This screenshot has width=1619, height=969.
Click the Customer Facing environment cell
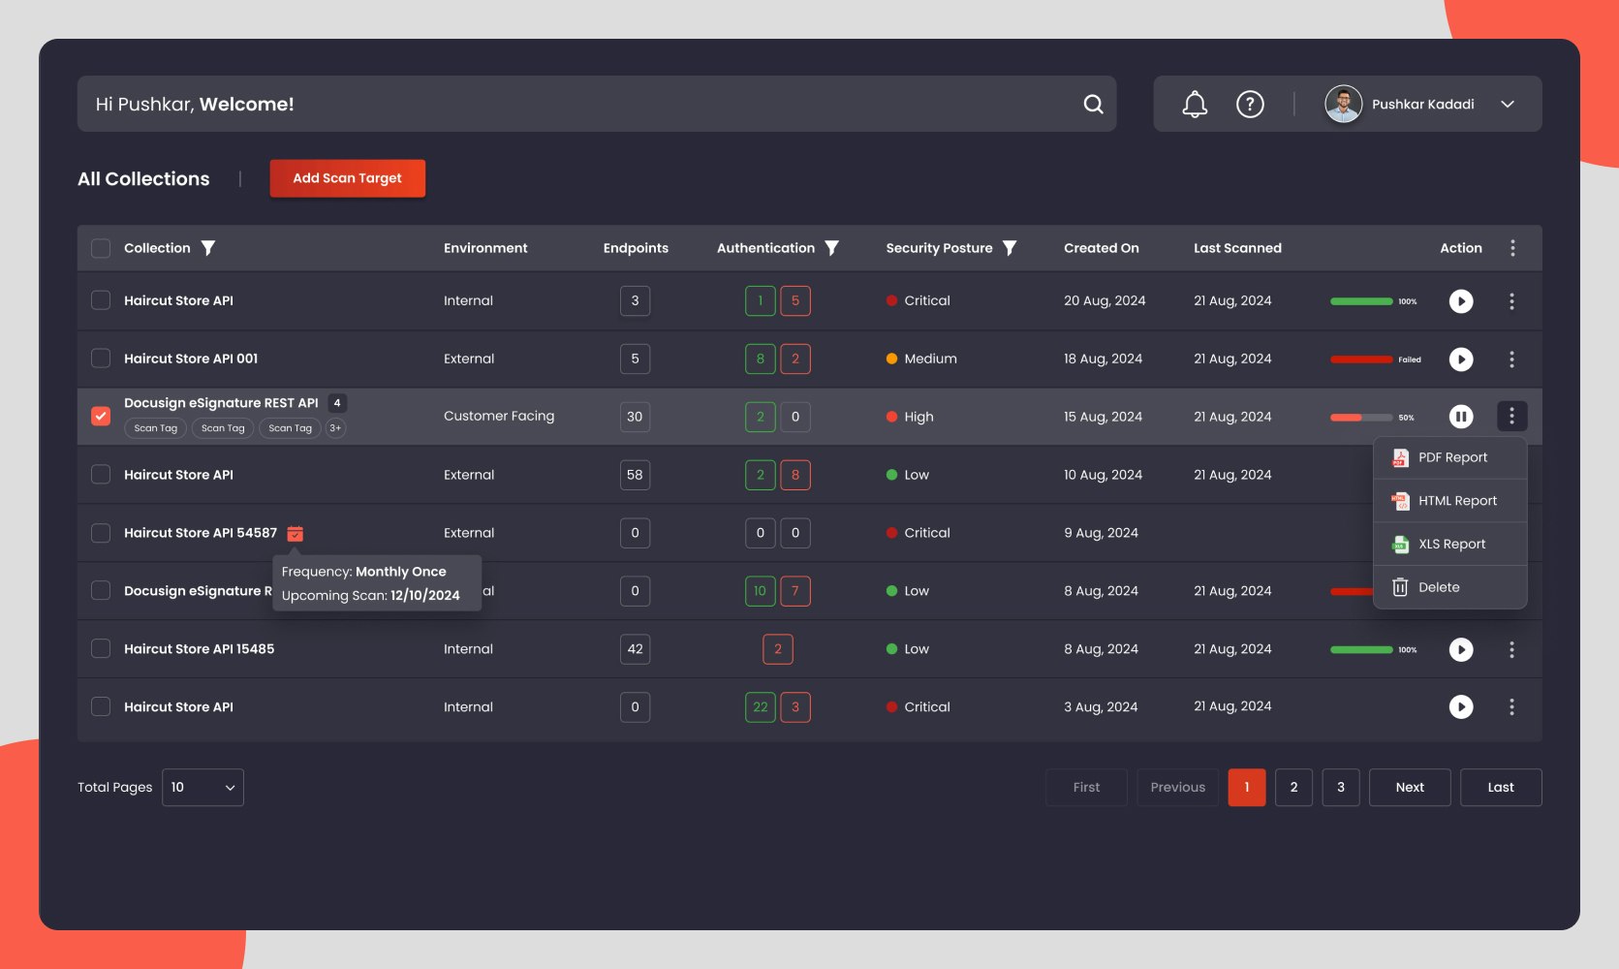click(499, 416)
